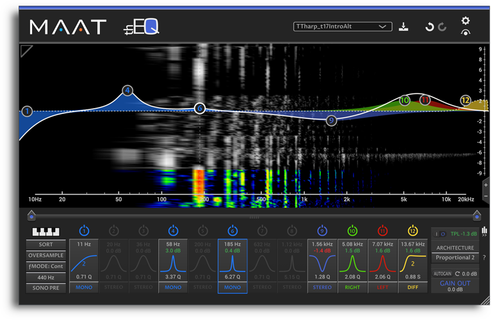Click the undo arrow icon

click(429, 27)
